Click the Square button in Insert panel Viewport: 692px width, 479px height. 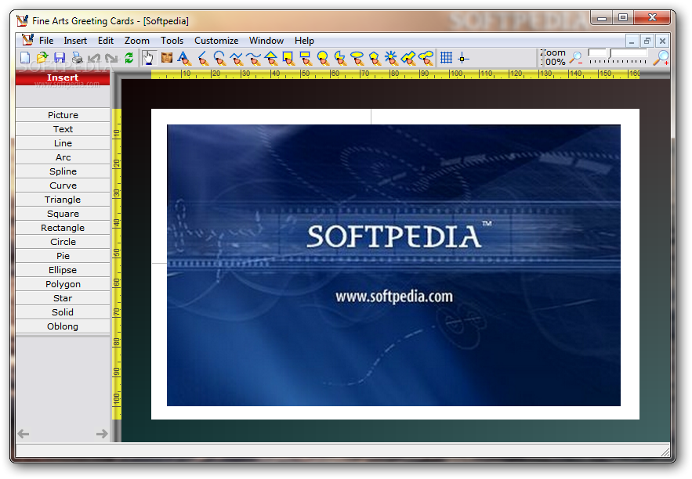[x=63, y=214]
